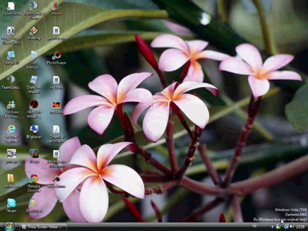The image size is (308, 231).
Task: Launch the Skype desktop shortcut
Action: pos(11,205)
